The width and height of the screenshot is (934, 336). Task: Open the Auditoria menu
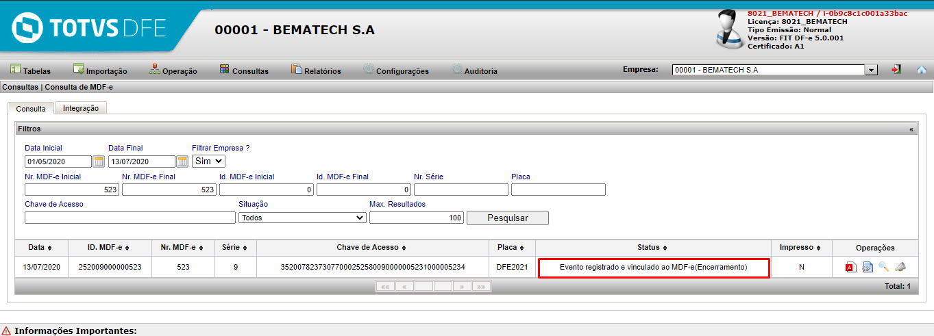click(474, 70)
